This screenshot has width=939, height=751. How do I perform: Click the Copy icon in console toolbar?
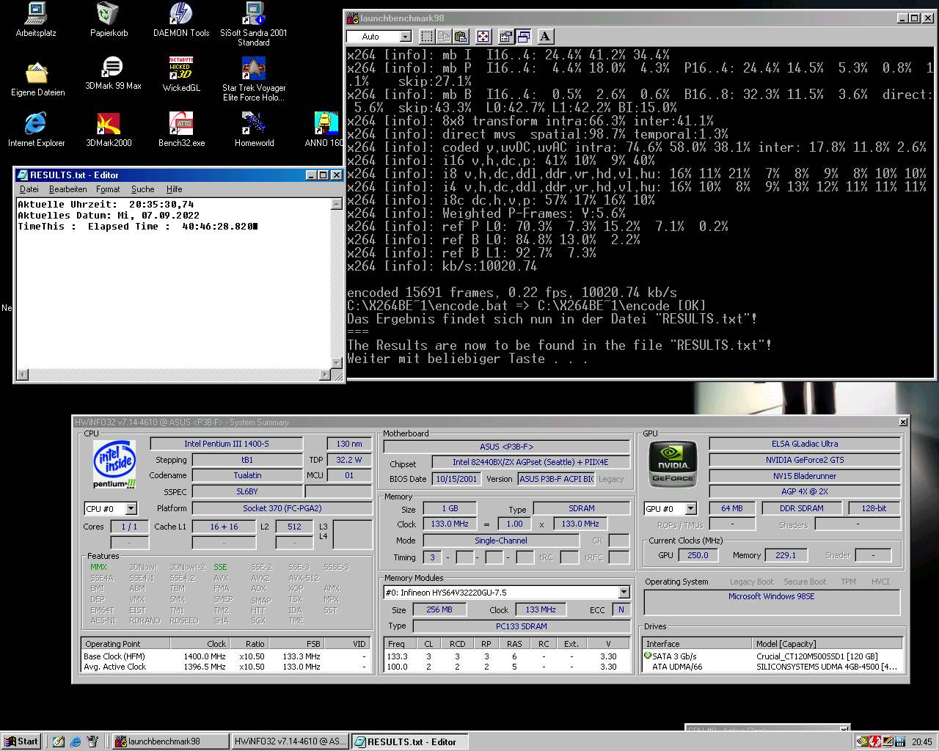click(x=444, y=36)
